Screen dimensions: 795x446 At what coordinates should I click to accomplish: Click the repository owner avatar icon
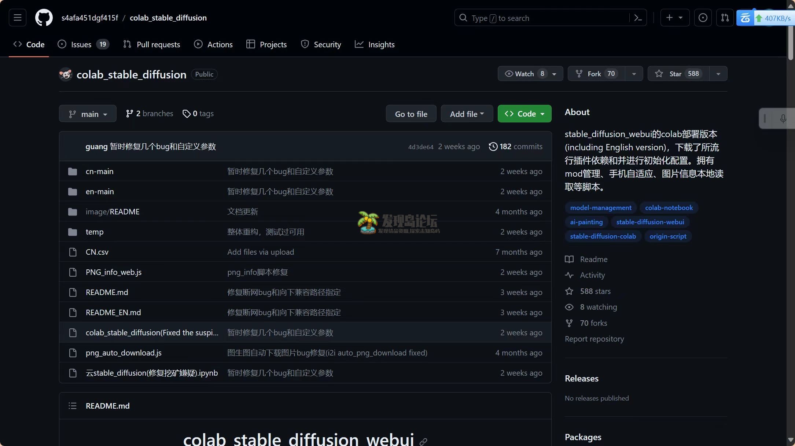pyautogui.click(x=66, y=74)
